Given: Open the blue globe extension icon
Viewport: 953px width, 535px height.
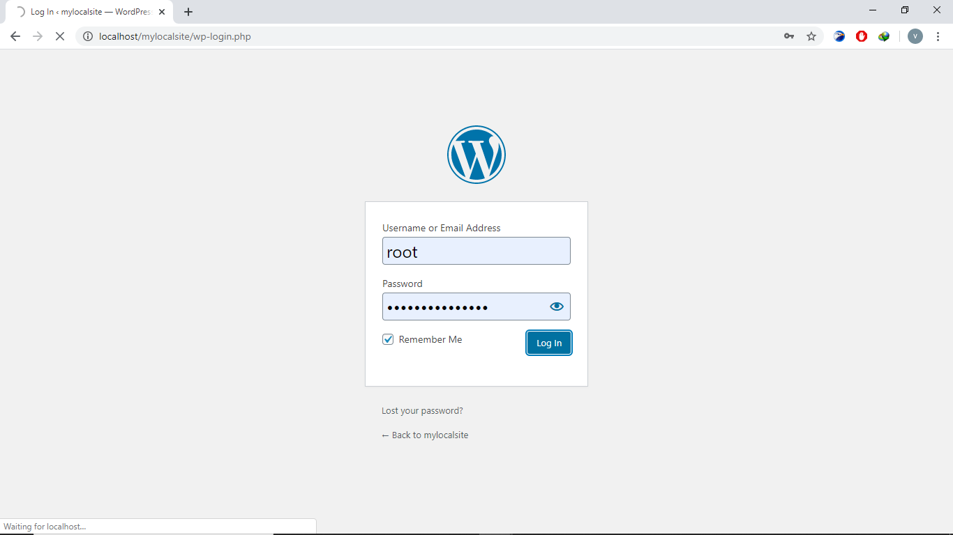Looking at the screenshot, I should [x=839, y=36].
